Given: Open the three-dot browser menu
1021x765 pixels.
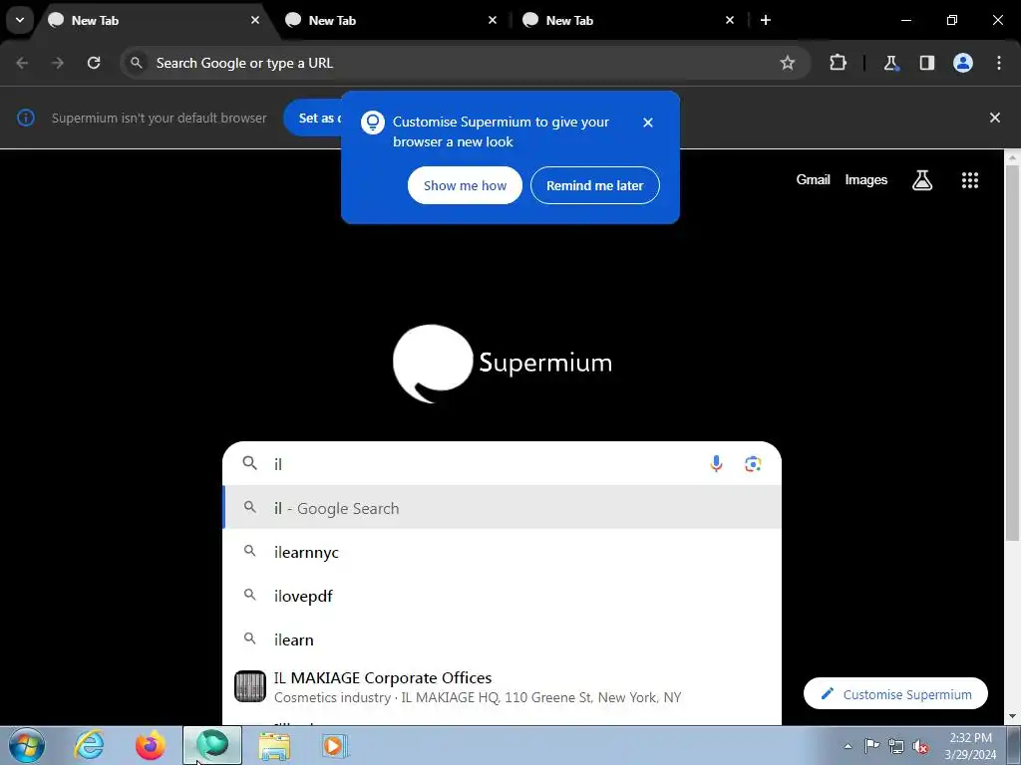Looking at the screenshot, I should (999, 63).
